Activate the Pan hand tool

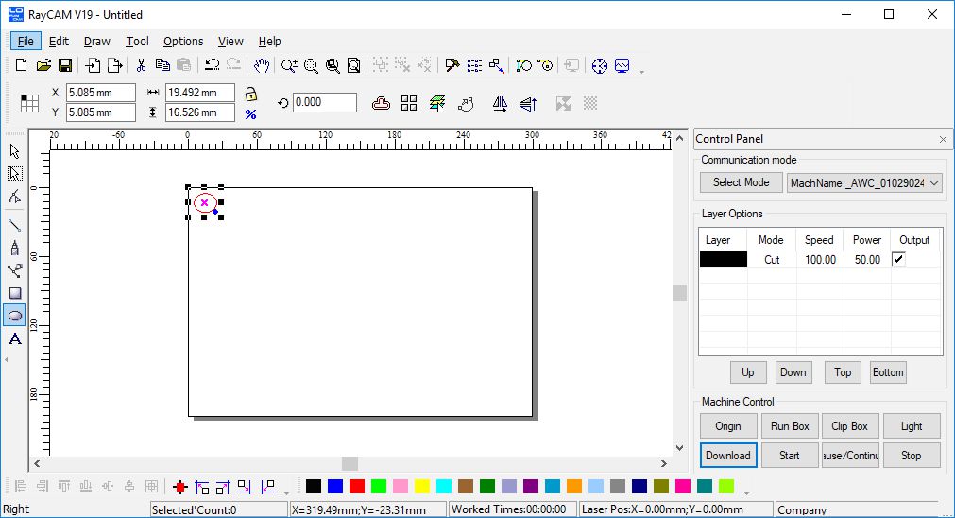262,65
